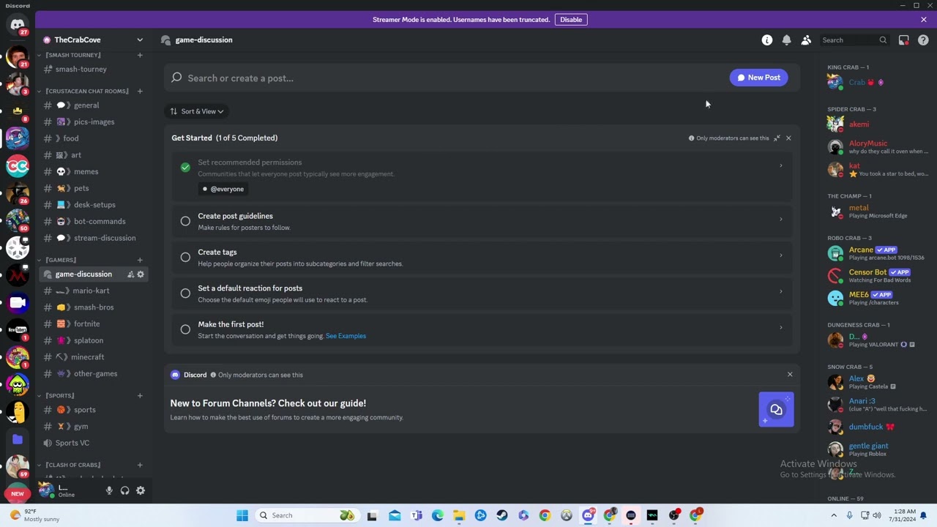The image size is (937, 527).
Task: Click the @everyone role chip
Action: [x=223, y=189]
